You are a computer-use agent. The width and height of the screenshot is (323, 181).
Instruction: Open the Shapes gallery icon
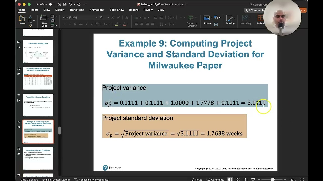tap(216, 18)
